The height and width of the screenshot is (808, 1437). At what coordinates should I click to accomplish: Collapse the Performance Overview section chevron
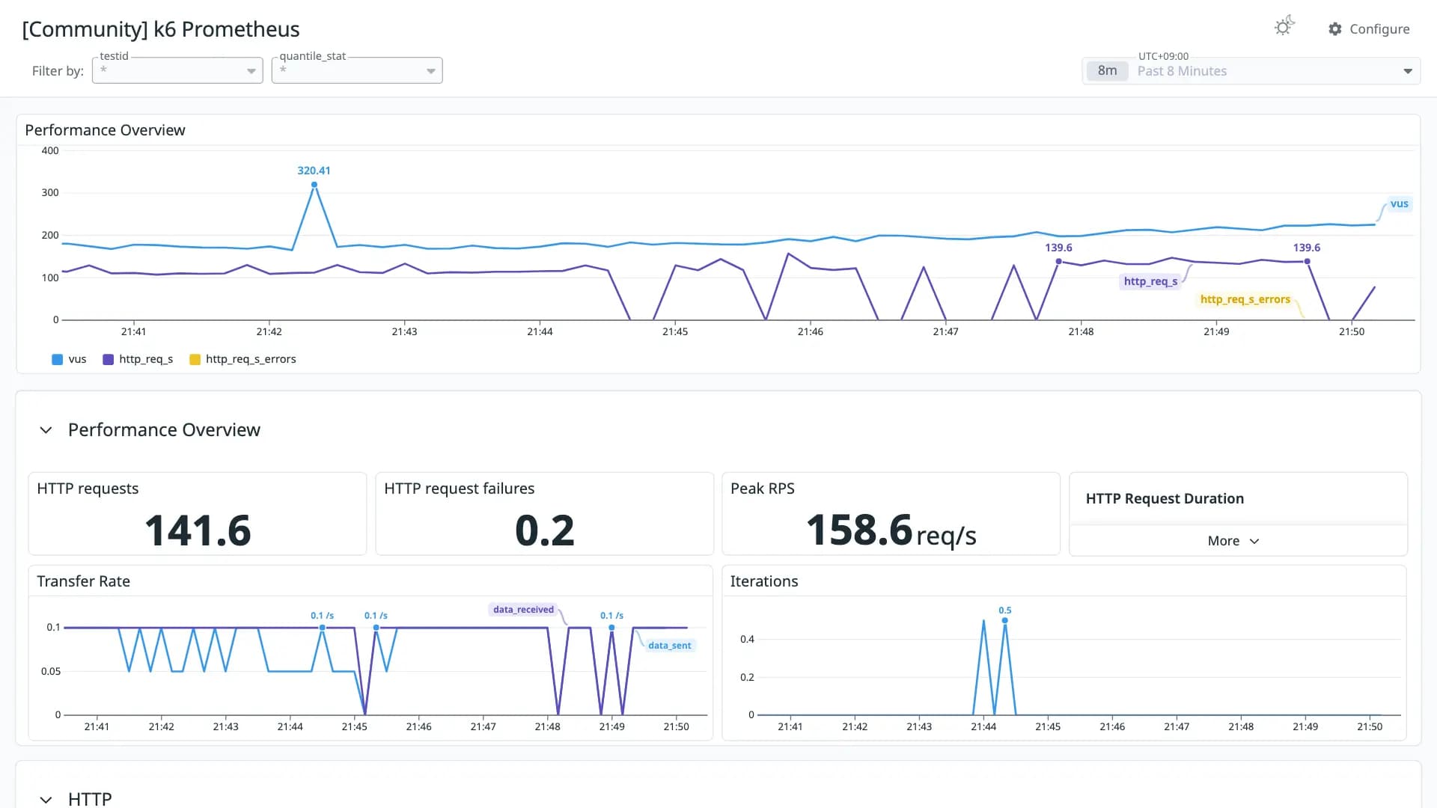point(46,430)
